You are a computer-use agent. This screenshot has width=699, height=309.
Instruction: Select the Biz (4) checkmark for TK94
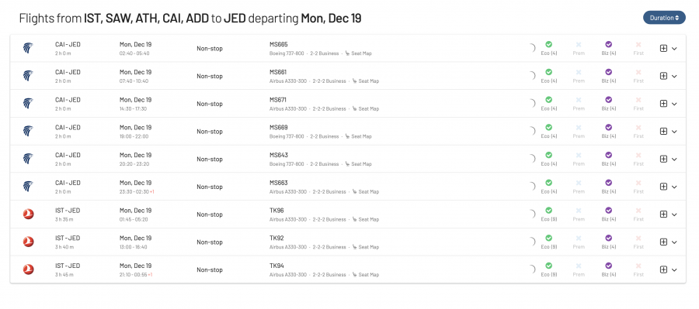(x=608, y=266)
